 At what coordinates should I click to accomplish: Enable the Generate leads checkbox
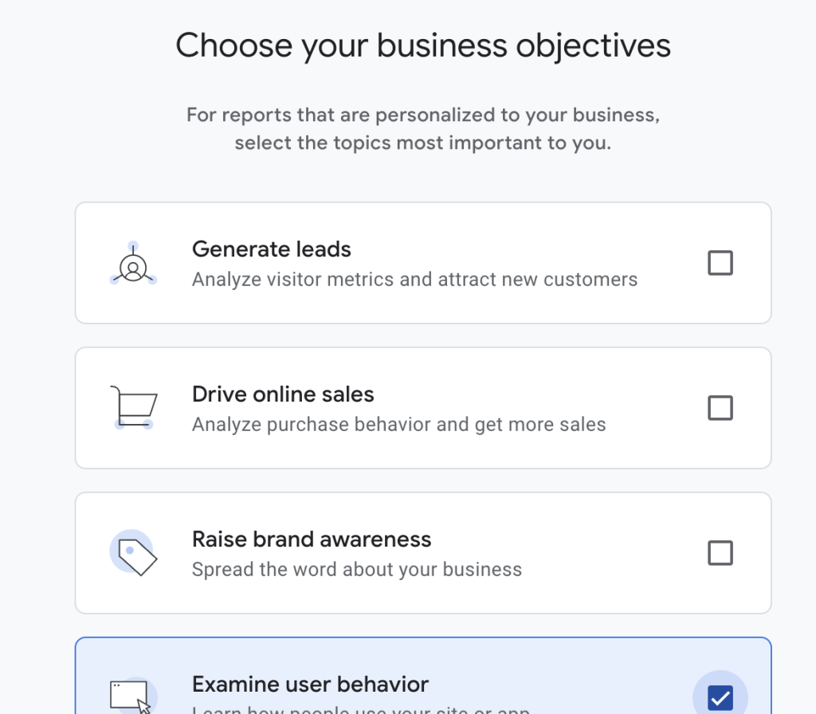coord(720,263)
